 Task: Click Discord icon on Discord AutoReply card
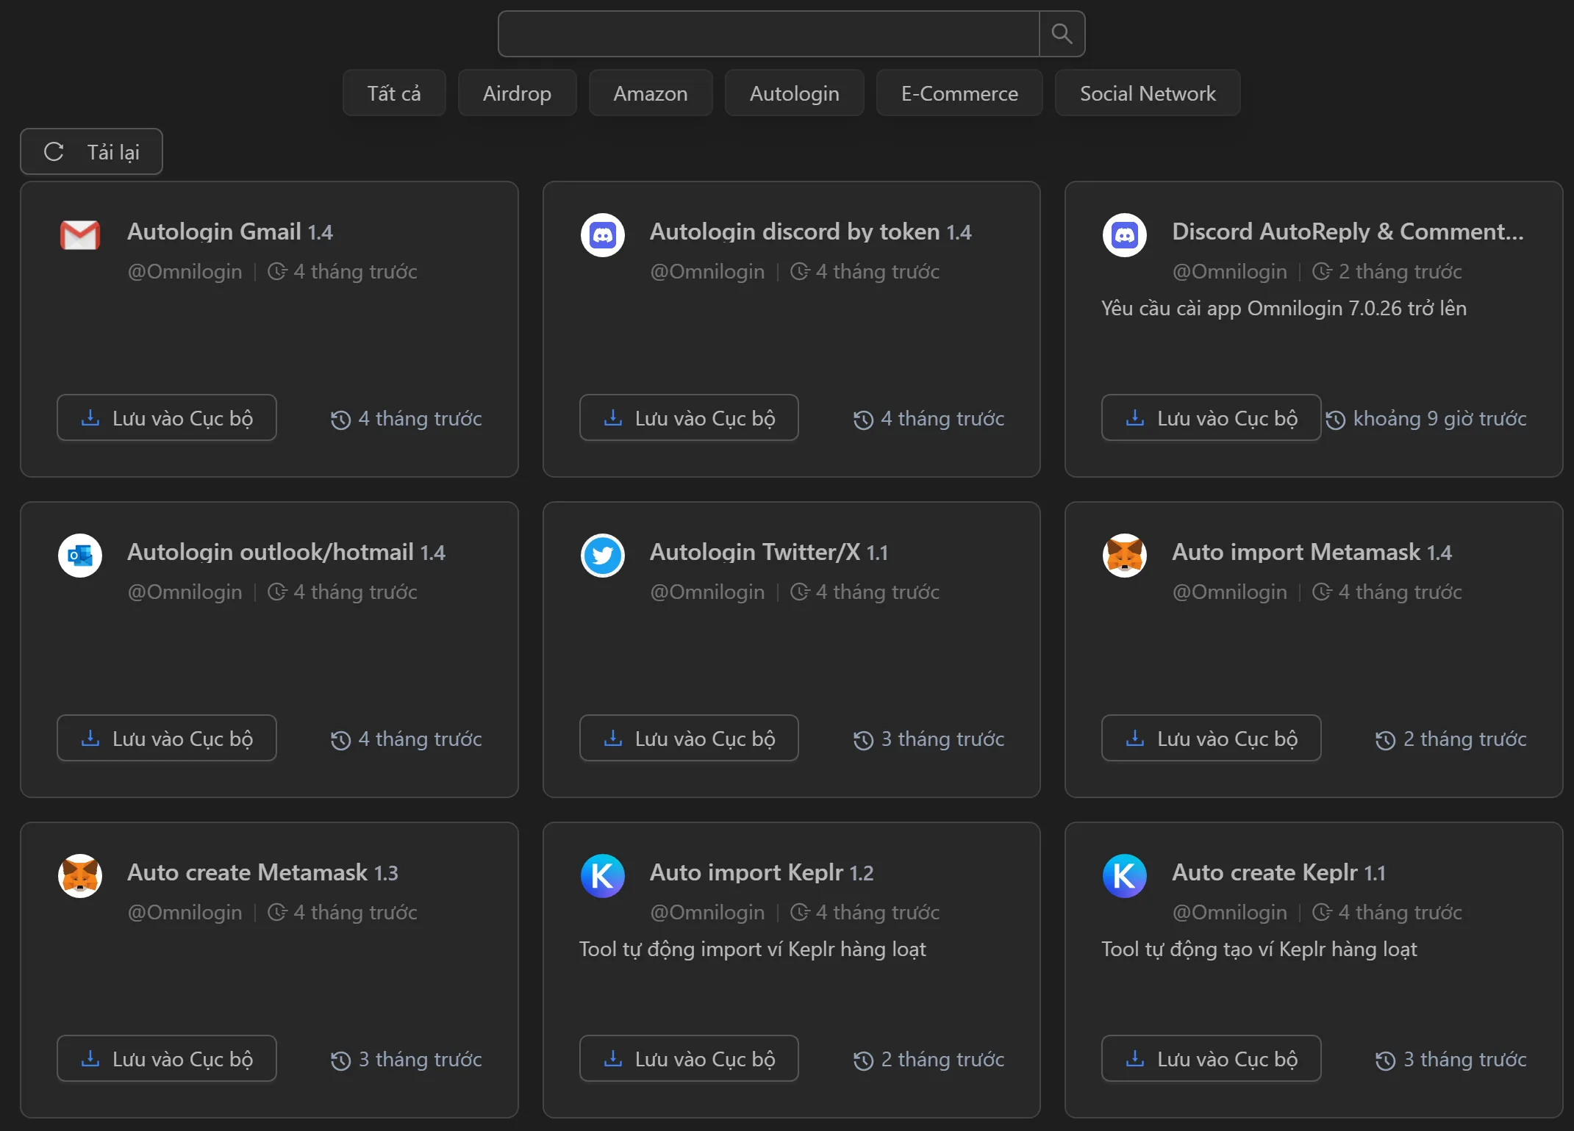(x=1124, y=235)
